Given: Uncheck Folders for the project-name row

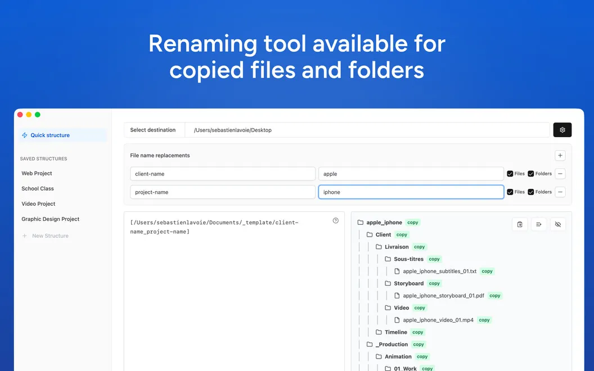Looking at the screenshot, I should (x=531, y=192).
